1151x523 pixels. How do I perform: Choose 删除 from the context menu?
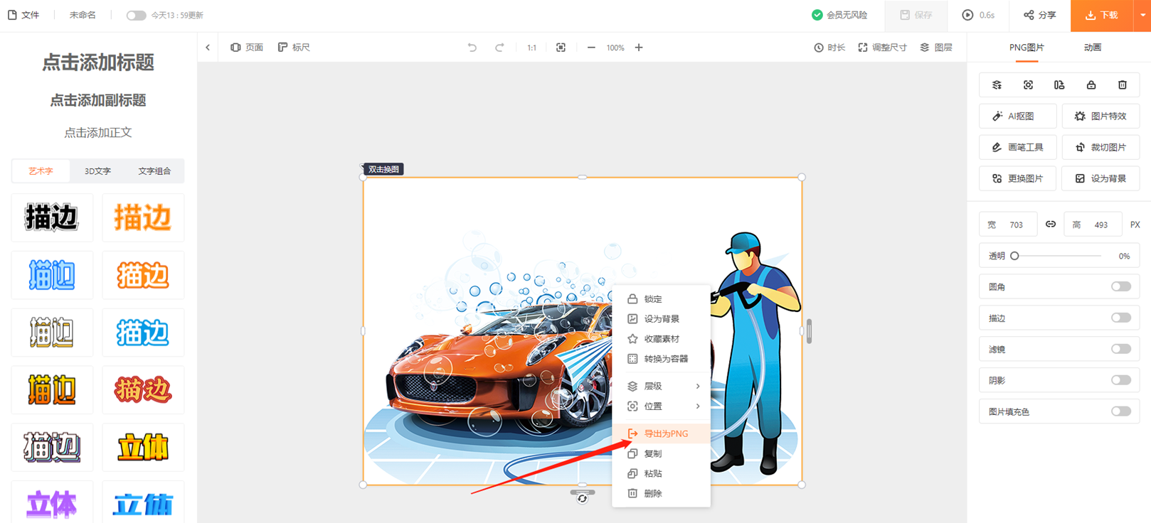click(662, 493)
